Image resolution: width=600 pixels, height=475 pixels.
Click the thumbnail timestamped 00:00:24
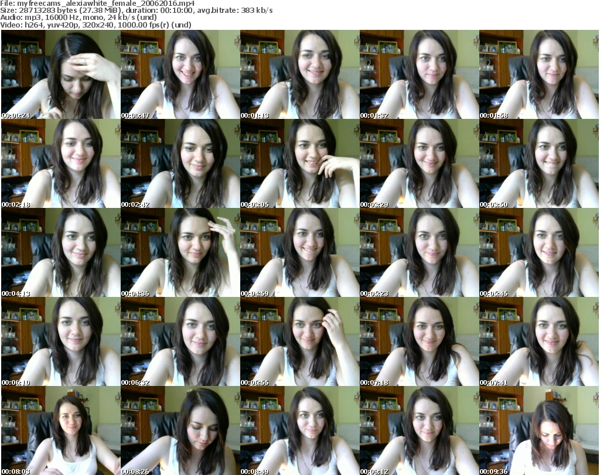pyautogui.click(x=61, y=74)
